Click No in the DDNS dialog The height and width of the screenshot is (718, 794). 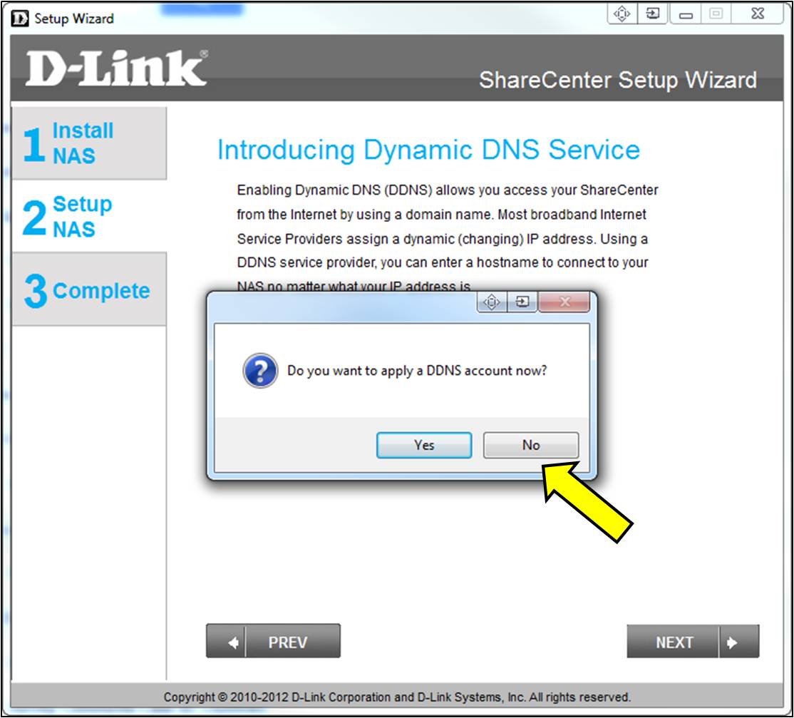pos(531,445)
